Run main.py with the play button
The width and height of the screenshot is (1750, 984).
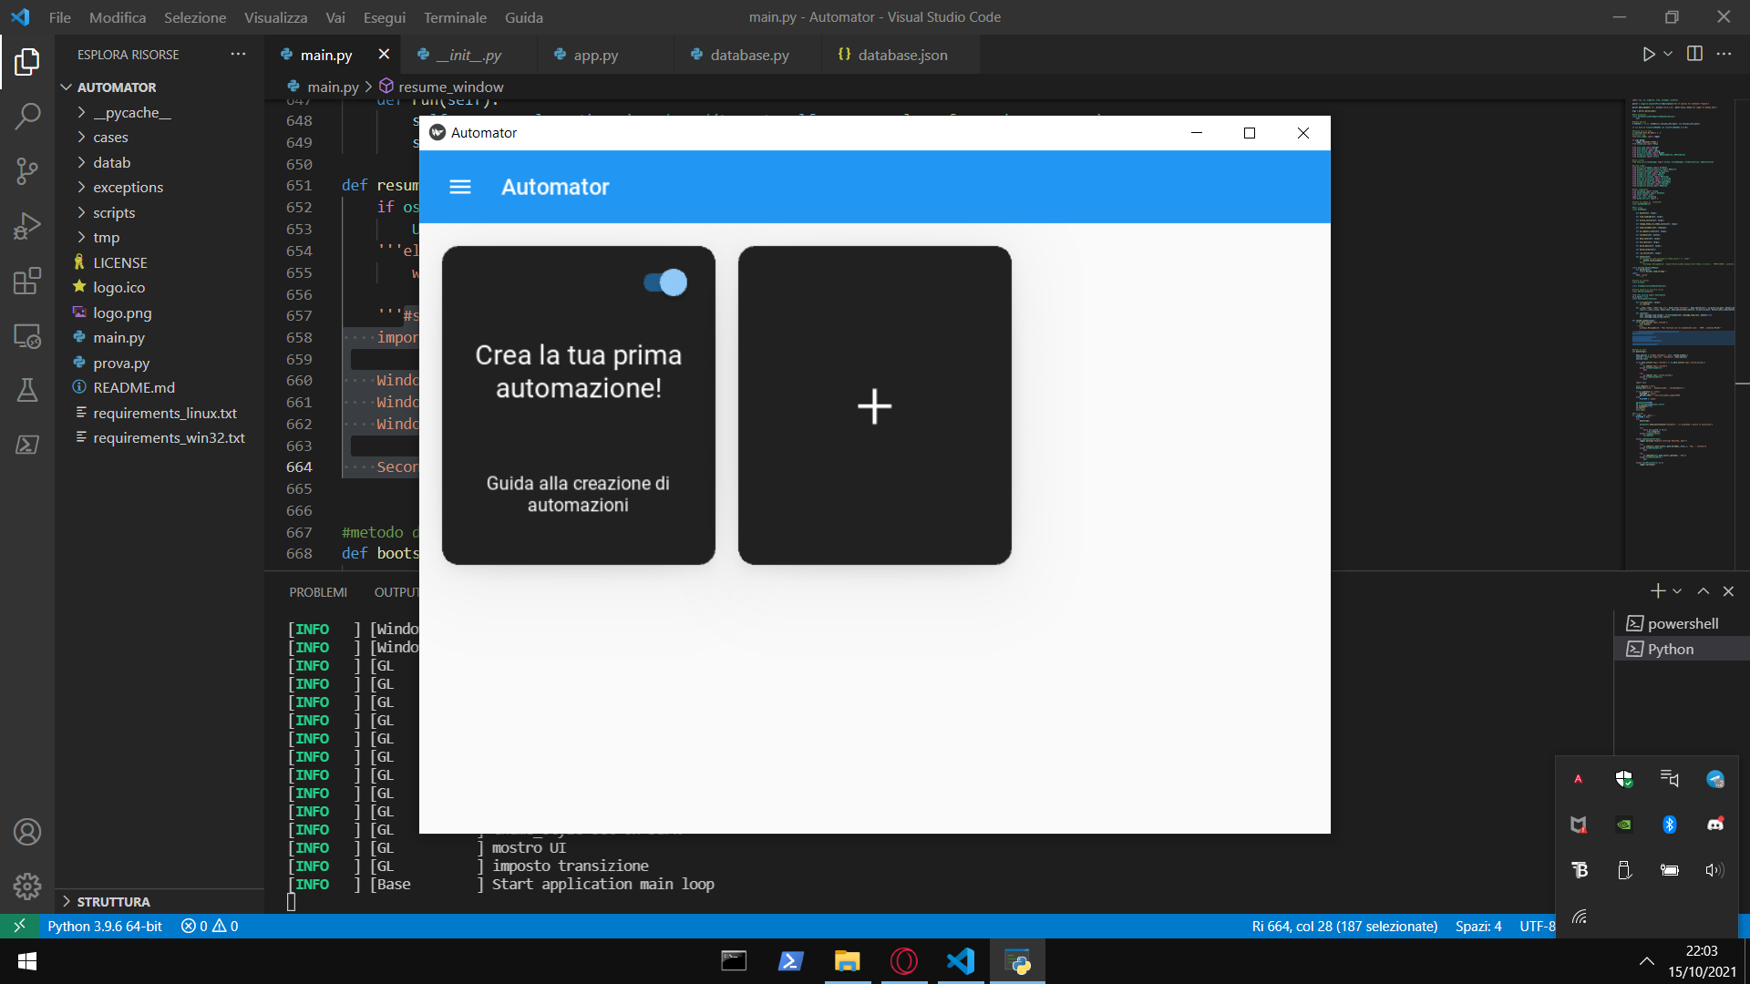click(1648, 54)
